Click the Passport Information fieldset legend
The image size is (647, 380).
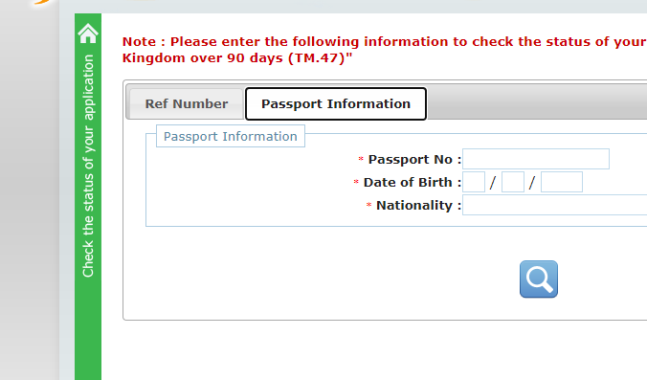[x=231, y=136]
